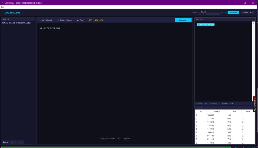
Task: Click the # column header
Action: 201,111
